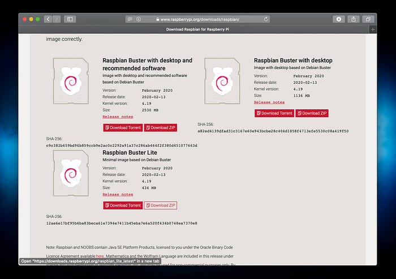Click the Raspbian Buster with desktop heading

293,61
